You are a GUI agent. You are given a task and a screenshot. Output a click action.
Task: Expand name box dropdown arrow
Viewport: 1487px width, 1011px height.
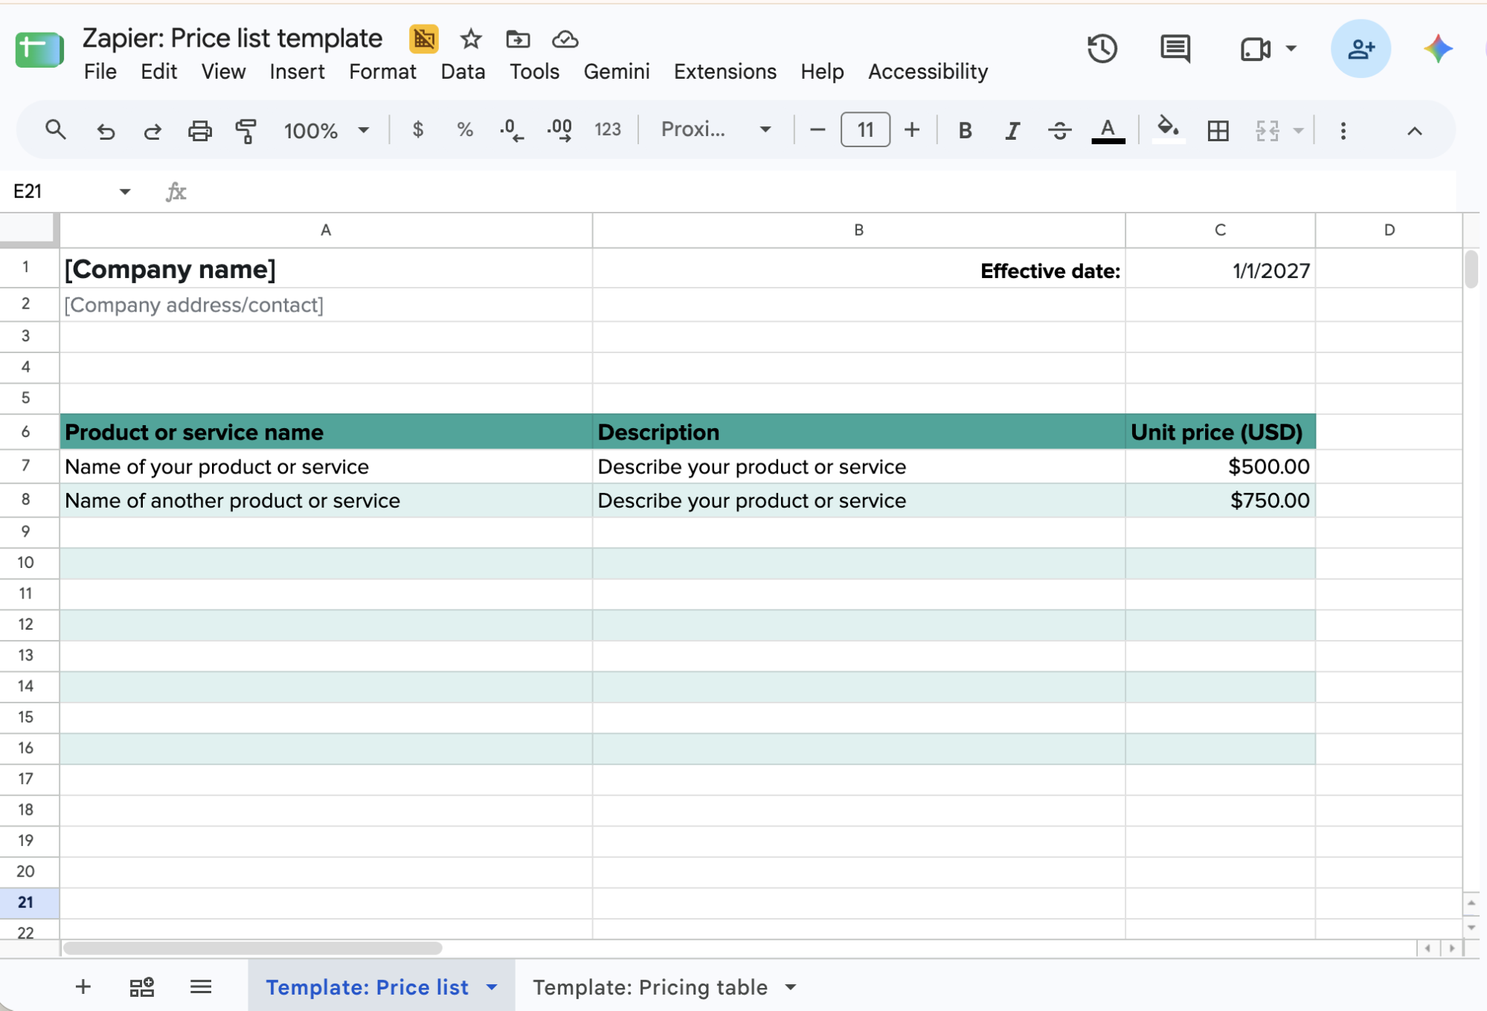(x=124, y=192)
